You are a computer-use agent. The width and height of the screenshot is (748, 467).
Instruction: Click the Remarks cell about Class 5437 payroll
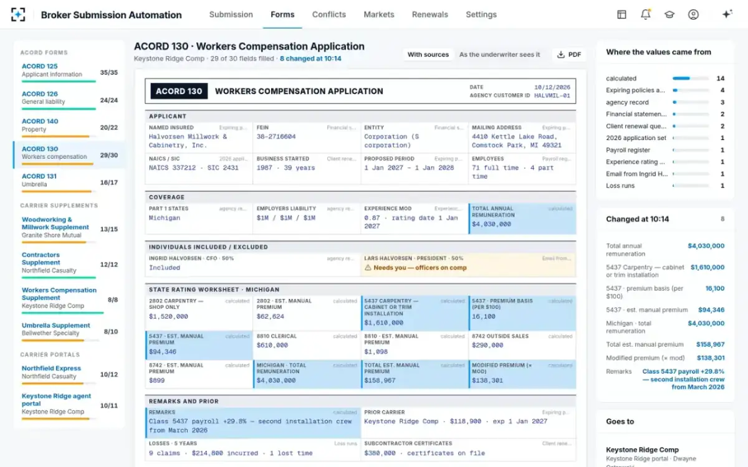(x=252, y=423)
